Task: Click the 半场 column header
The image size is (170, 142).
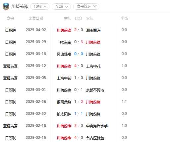Action: 124,18
